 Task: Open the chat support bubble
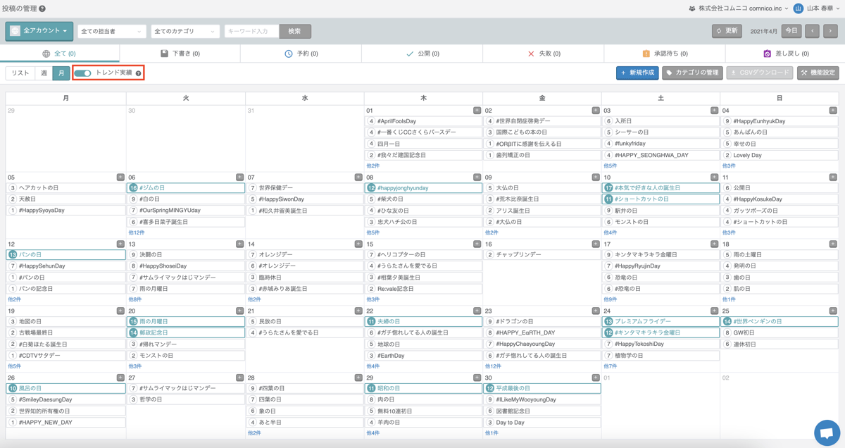coord(827,431)
